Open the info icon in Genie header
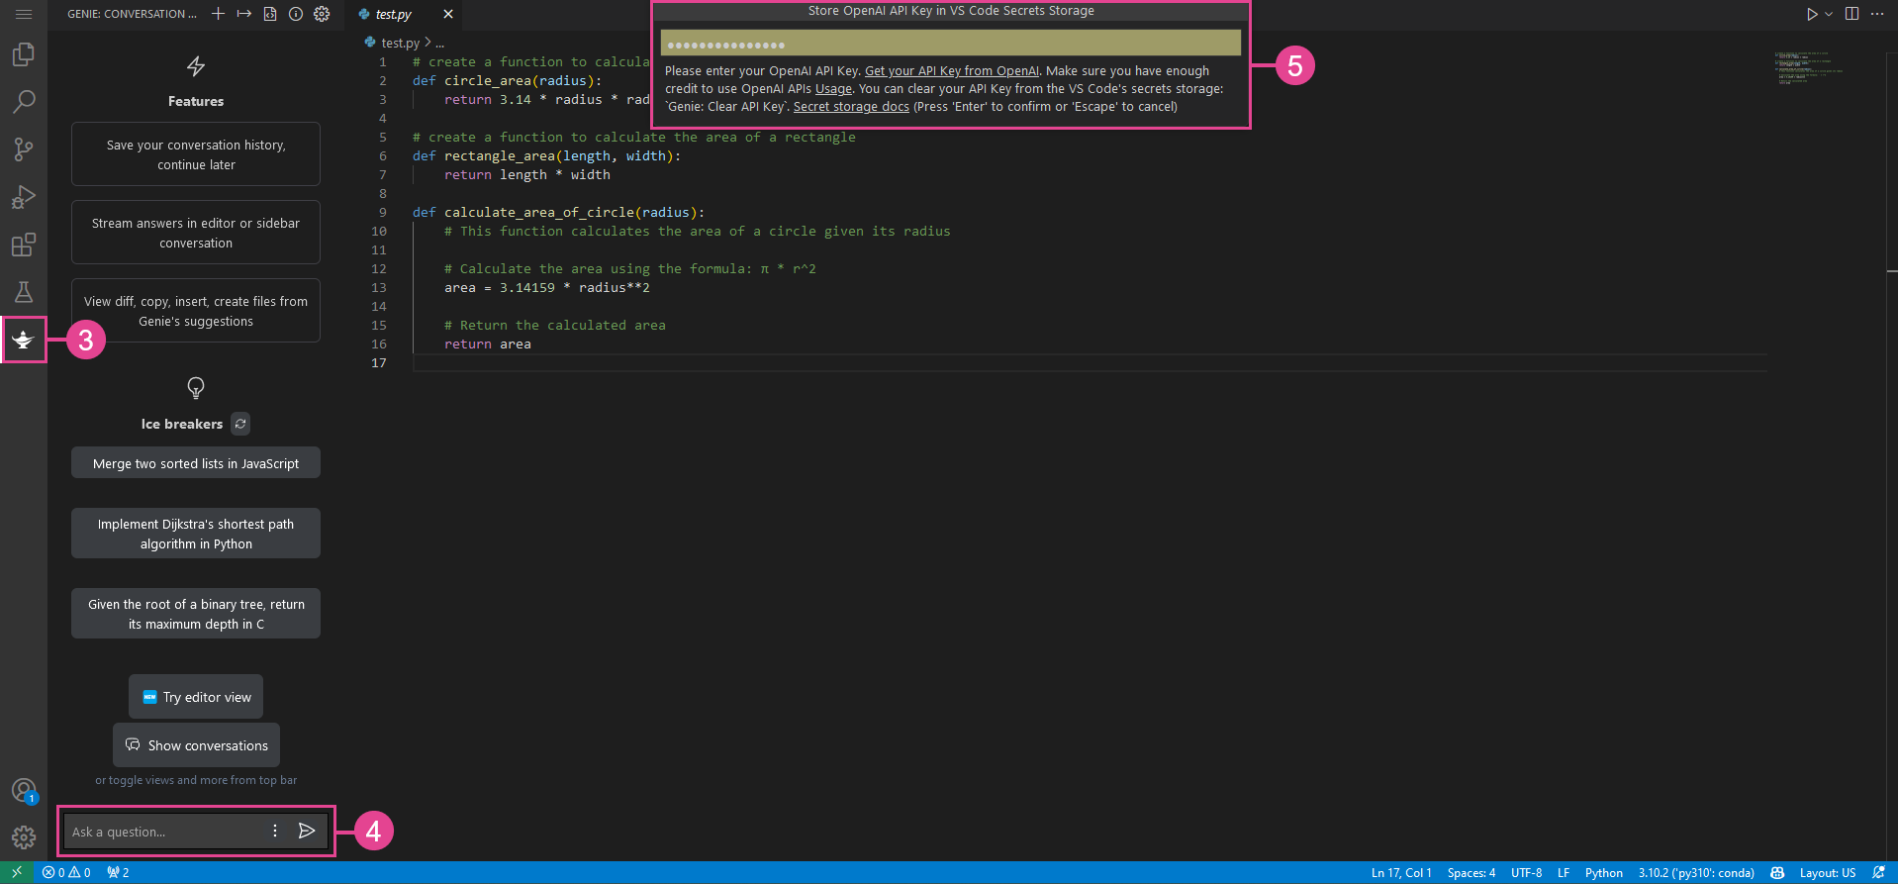The height and width of the screenshot is (884, 1898). pos(295,14)
